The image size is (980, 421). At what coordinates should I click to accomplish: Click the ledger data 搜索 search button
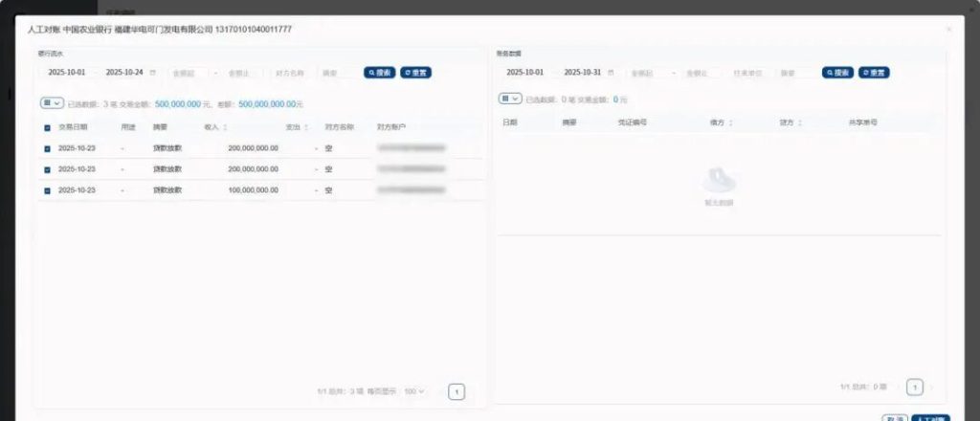tap(837, 73)
